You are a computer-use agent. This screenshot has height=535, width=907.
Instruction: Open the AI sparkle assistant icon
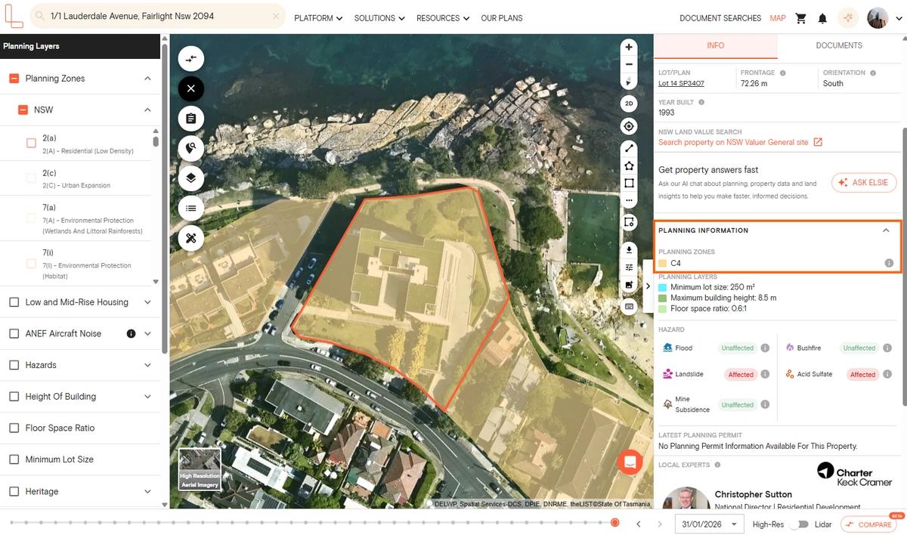(x=848, y=18)
